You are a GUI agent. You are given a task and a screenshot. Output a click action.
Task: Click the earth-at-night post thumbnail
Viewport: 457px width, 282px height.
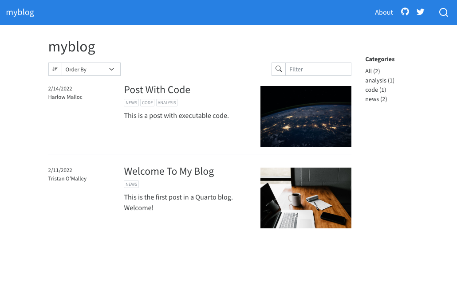click(x=306, y=116)
